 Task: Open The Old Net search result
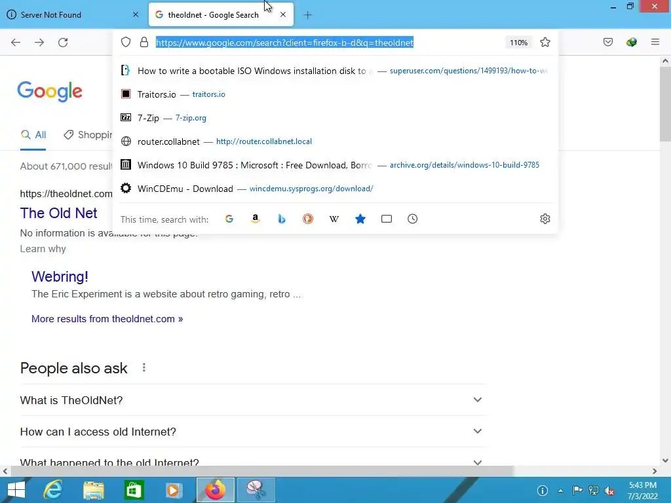pos(58,213)
